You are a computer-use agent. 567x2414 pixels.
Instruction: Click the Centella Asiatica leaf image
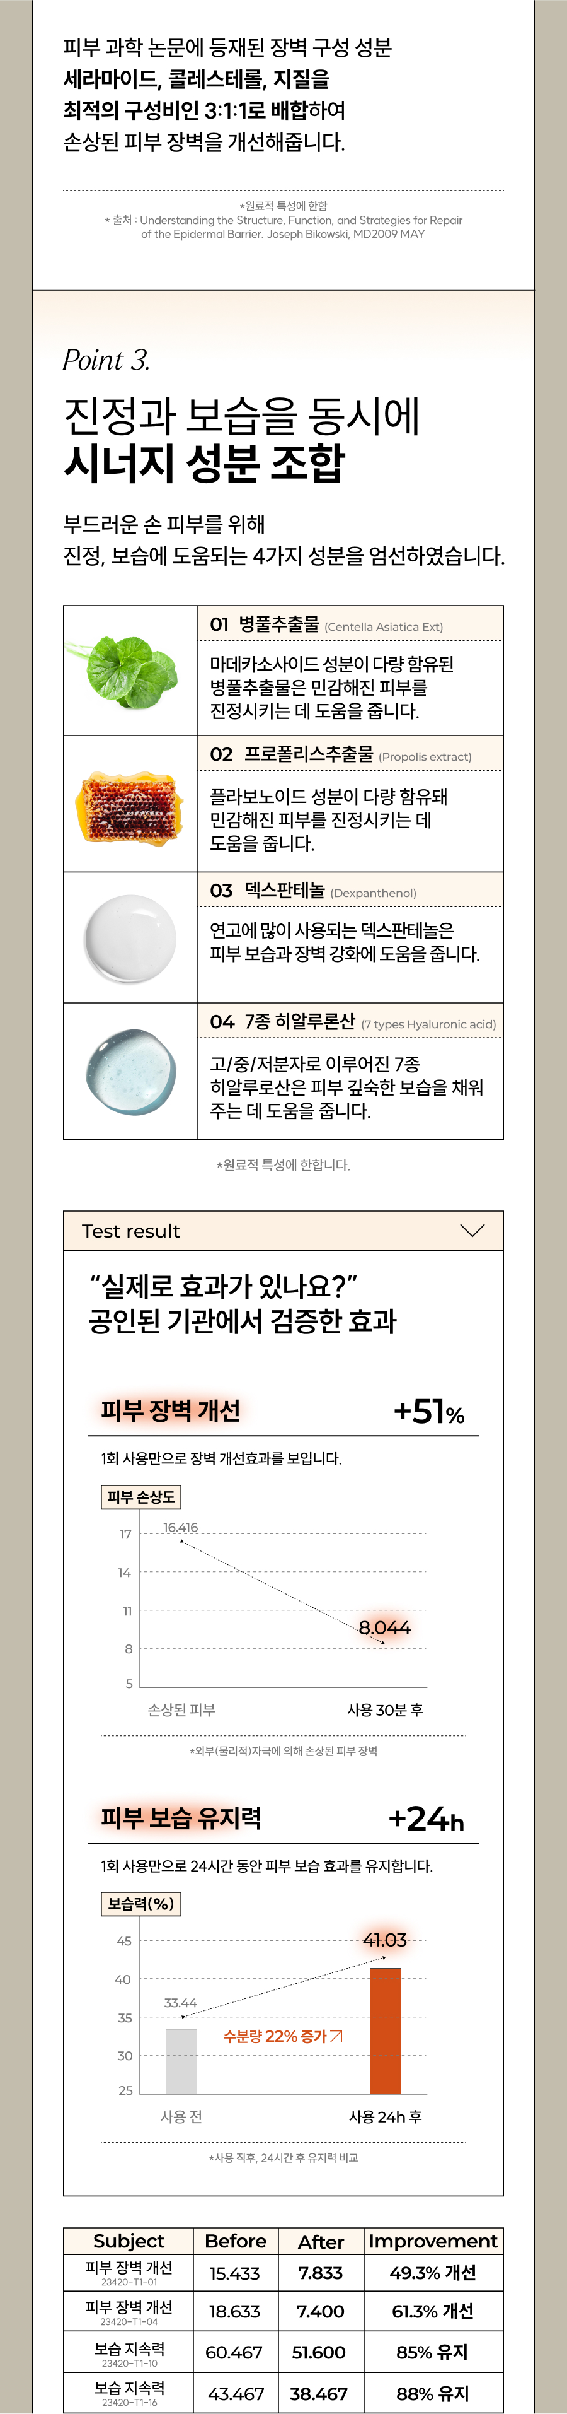point(130,671)
